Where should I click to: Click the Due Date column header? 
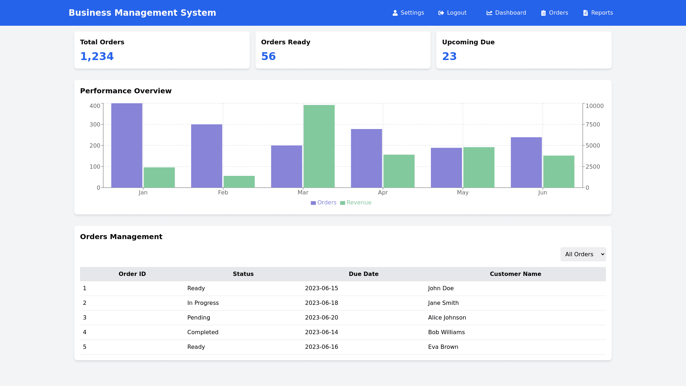[x=363, y=274]
